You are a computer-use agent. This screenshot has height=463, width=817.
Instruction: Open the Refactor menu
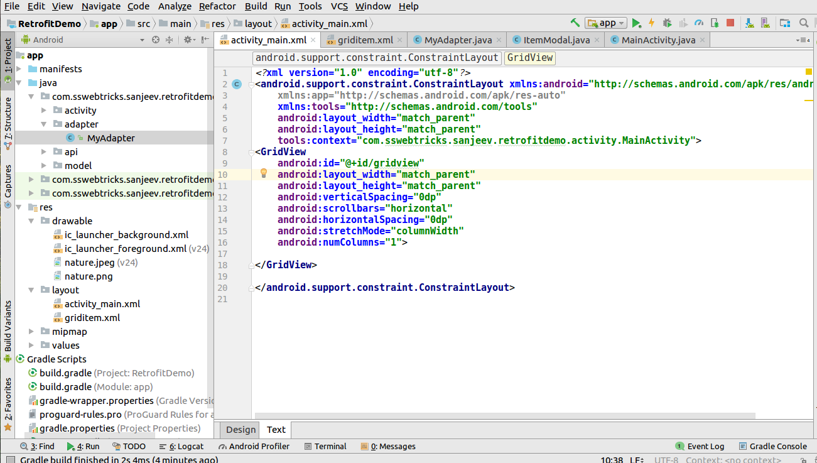click(217, 6)
